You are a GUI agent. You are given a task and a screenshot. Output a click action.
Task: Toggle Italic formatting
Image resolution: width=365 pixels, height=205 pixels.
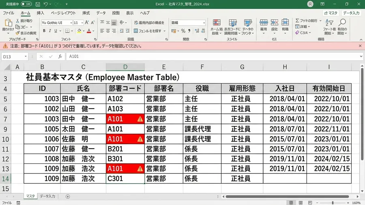[x=50, y=31]
